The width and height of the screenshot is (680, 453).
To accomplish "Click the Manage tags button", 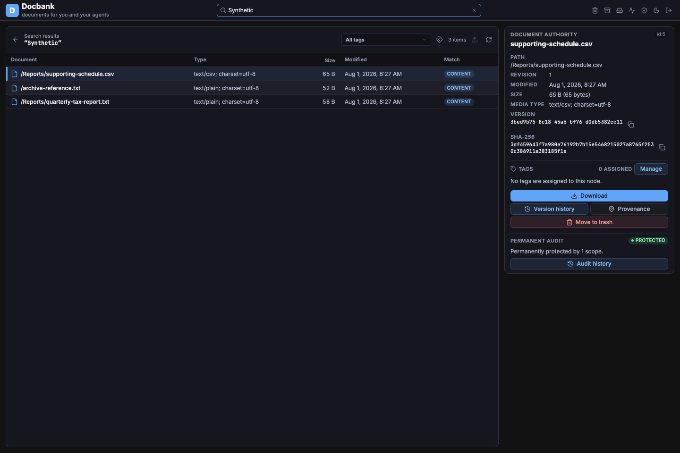I will pos(651,169).
